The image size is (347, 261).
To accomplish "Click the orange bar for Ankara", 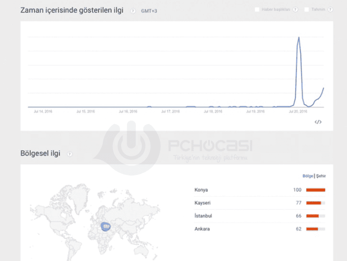I will coord(312,229).
